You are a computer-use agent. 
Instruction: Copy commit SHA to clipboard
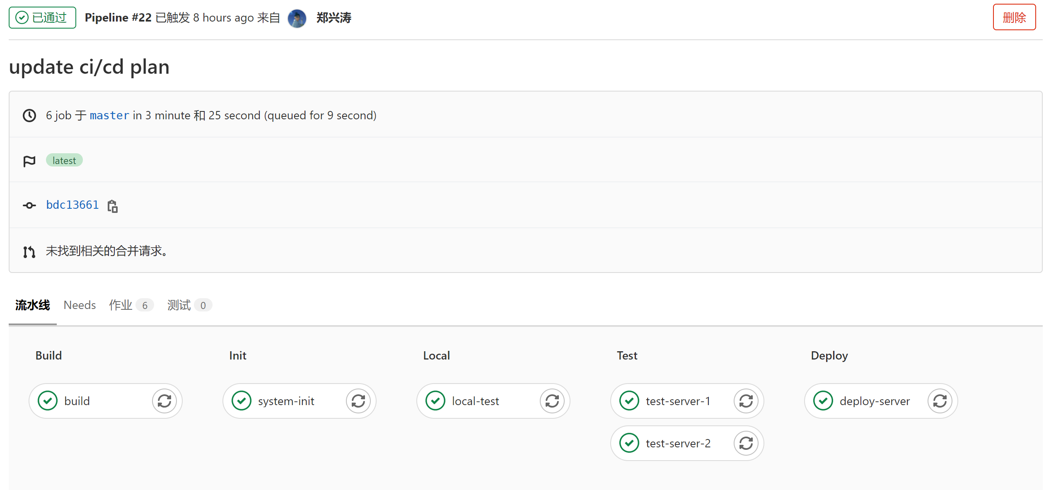click(112, 206)
